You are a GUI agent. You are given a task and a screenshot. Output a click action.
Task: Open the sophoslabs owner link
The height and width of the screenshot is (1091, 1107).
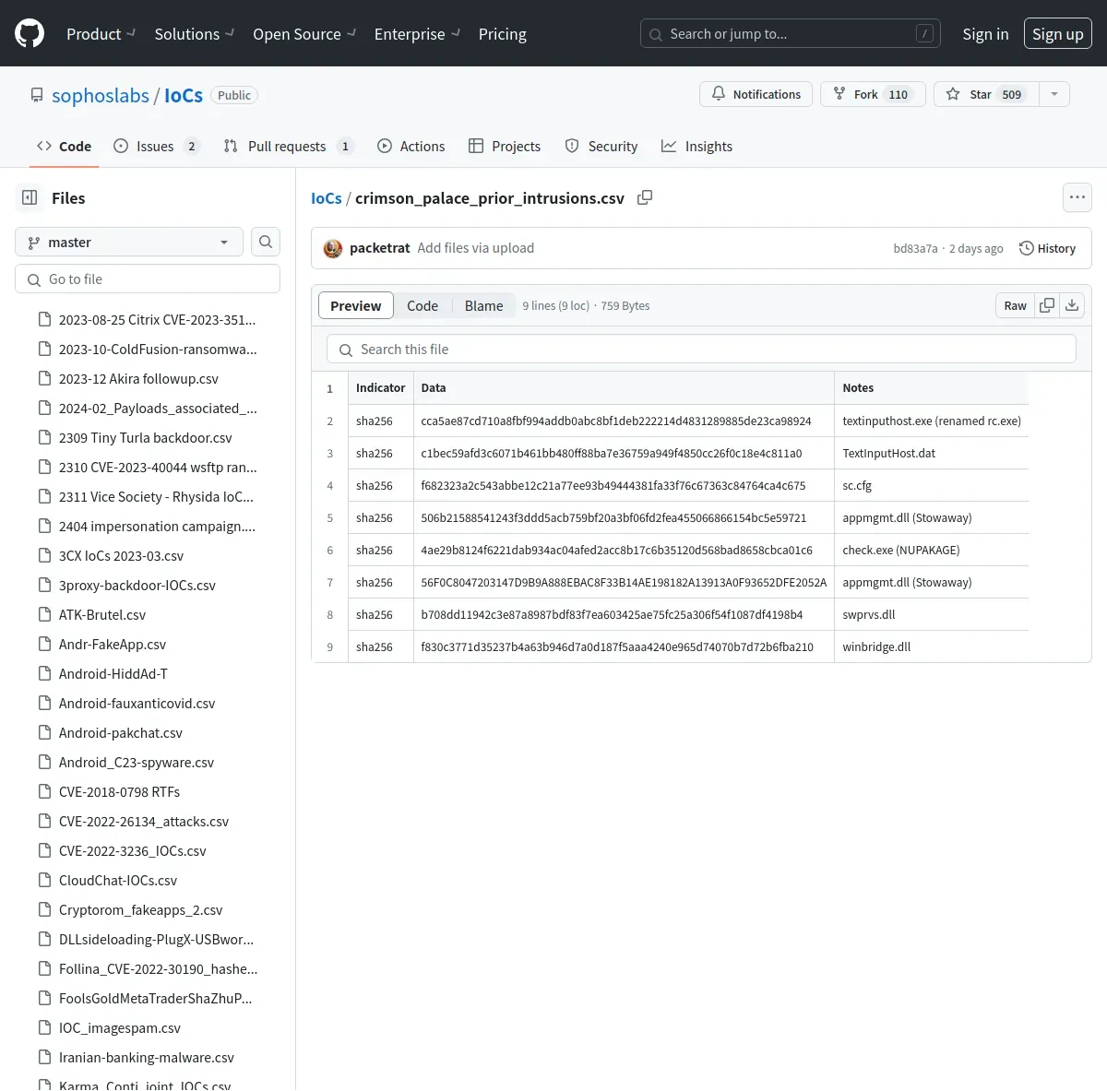pyautogui.click(x=101, y=95)
